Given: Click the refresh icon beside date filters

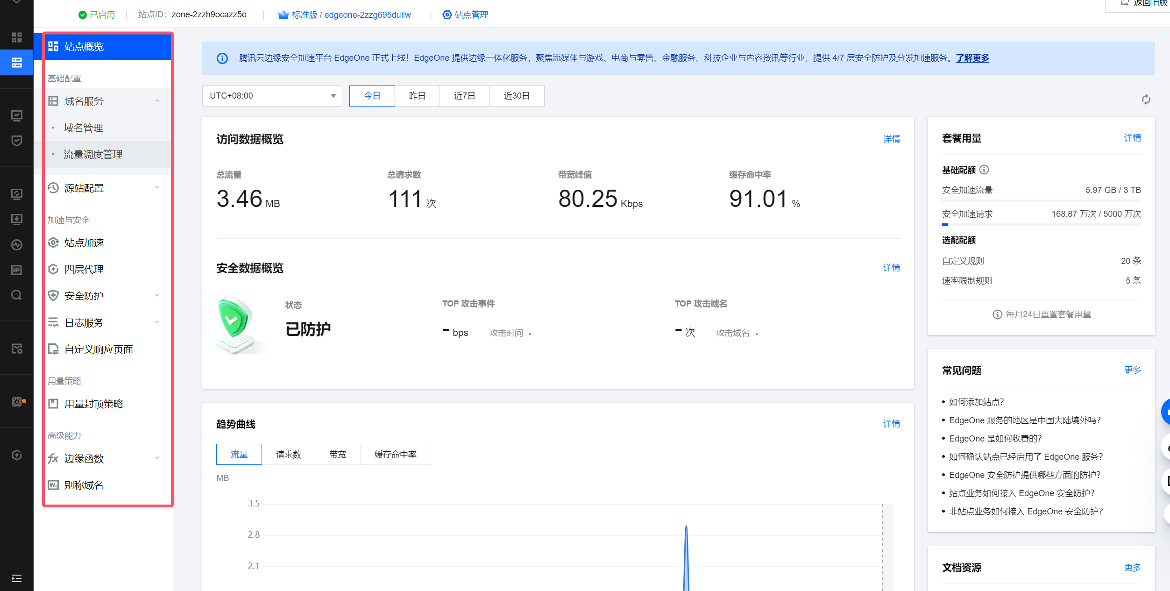Looking at the screenshot, I should point(1146,99).
